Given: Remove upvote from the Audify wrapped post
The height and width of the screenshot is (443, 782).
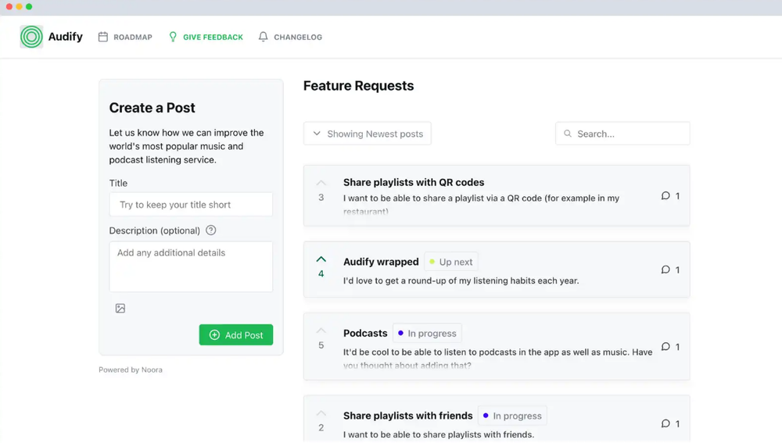Looking at the screenshot, I should click(x=321, y=259).
